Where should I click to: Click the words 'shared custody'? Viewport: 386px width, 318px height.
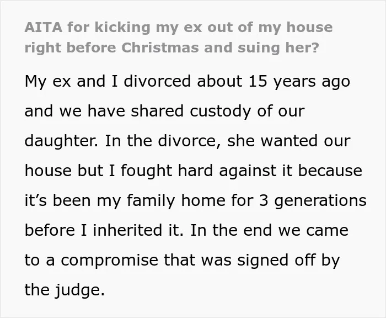(x=191, y=112)
